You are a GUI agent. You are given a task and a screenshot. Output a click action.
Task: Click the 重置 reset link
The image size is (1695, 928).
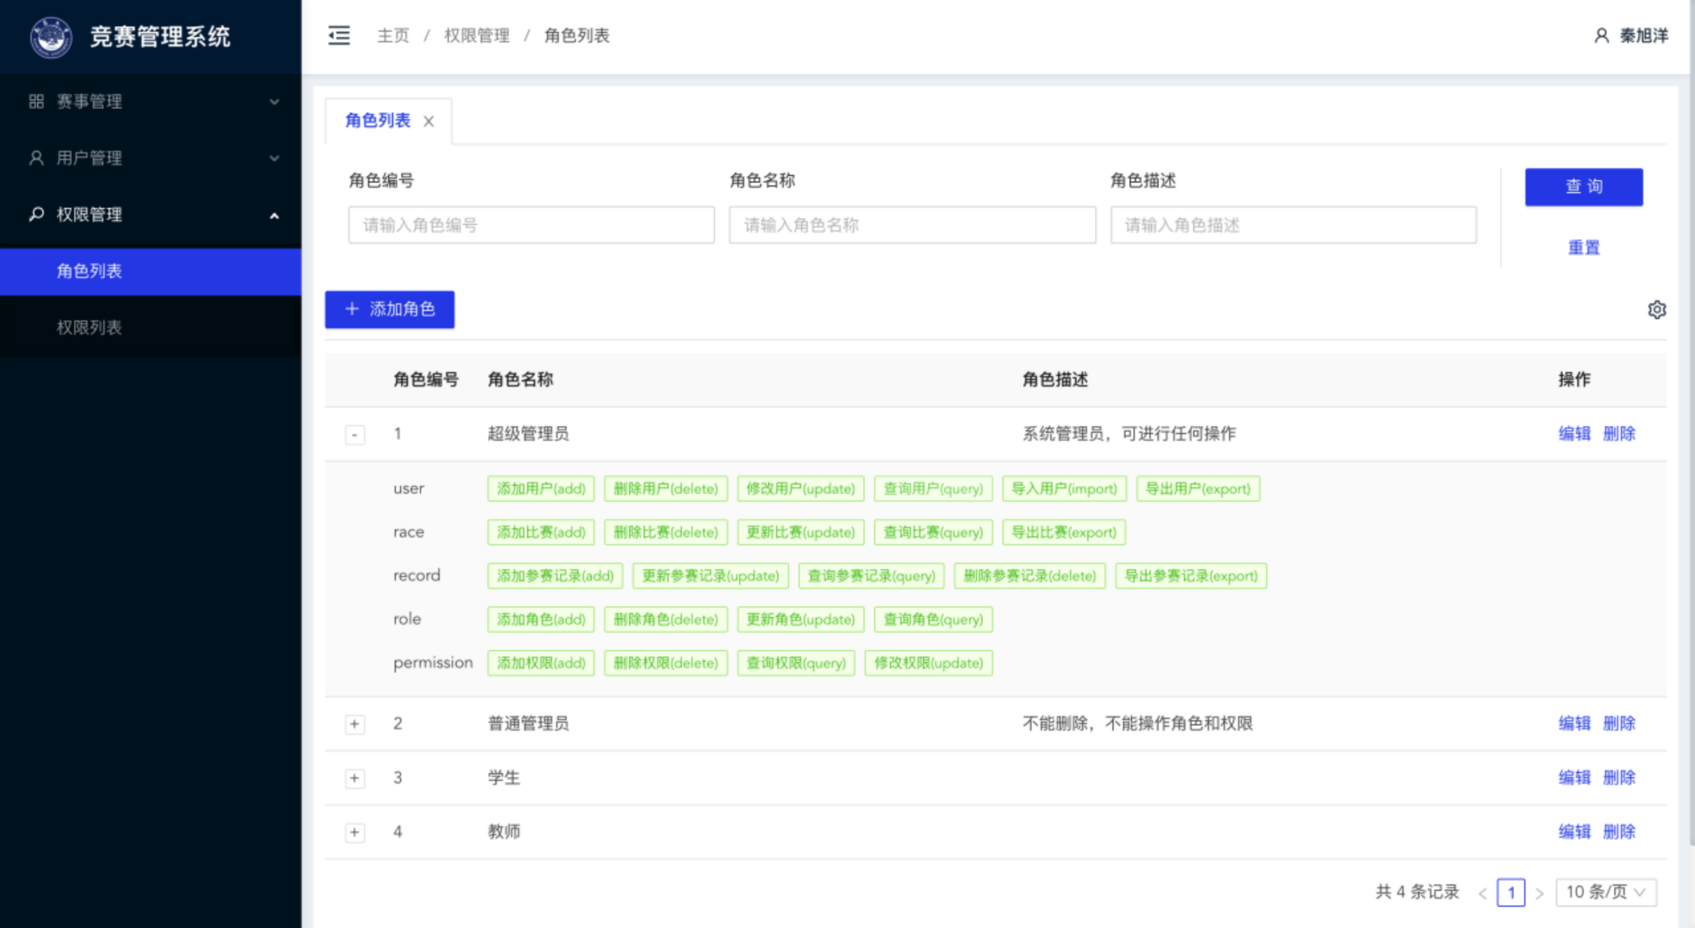coord(1583,248)
